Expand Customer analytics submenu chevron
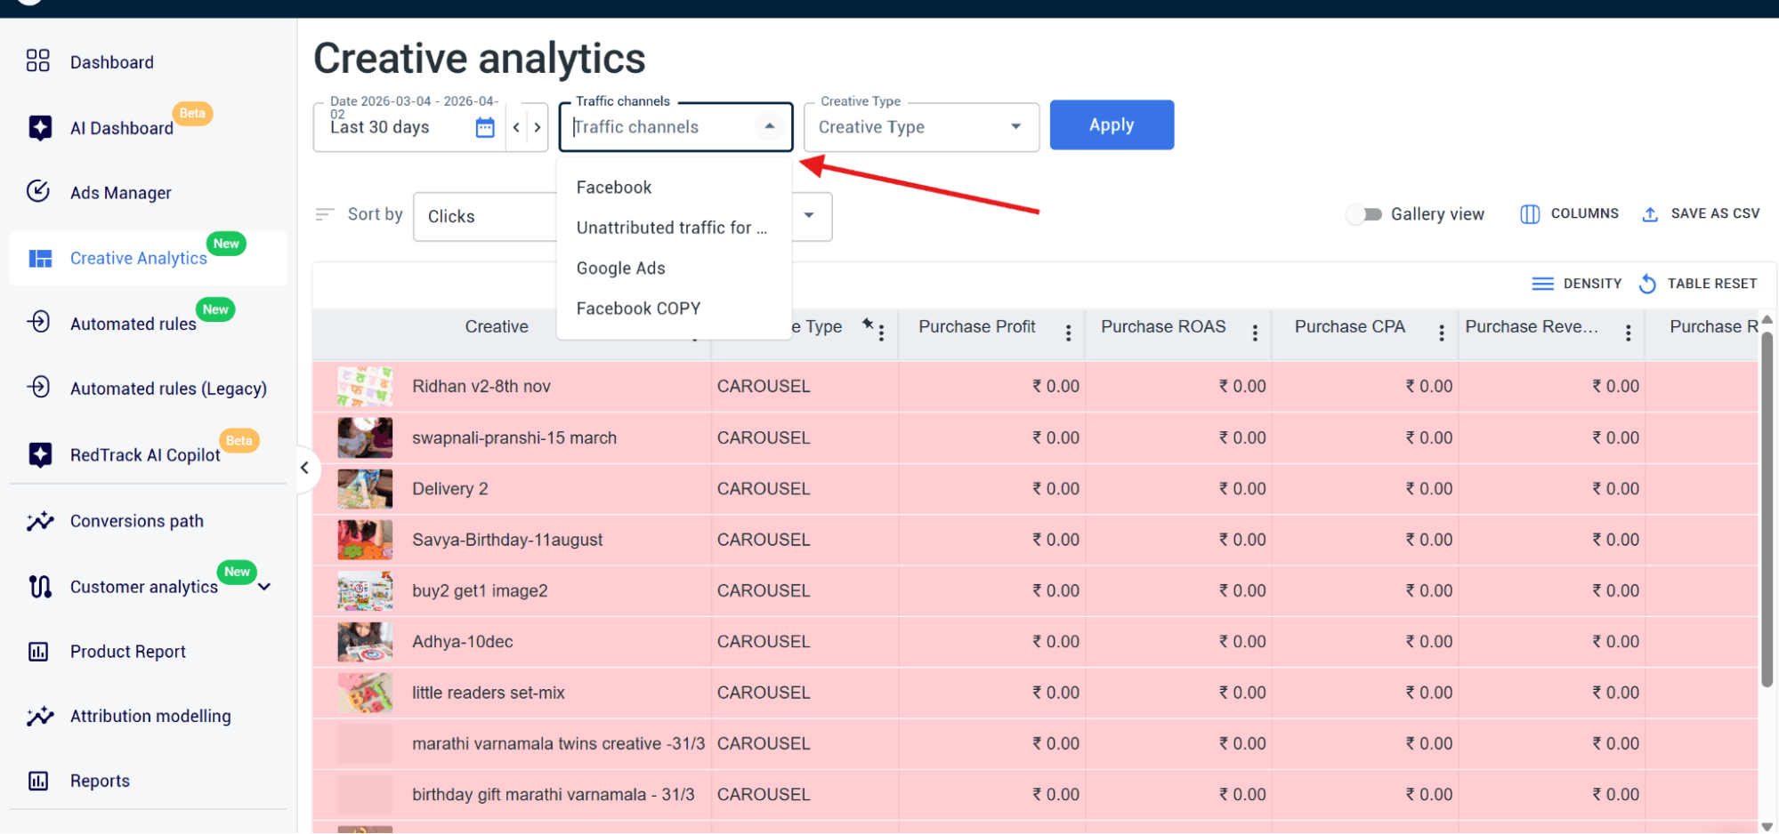 tap(264, 587)
